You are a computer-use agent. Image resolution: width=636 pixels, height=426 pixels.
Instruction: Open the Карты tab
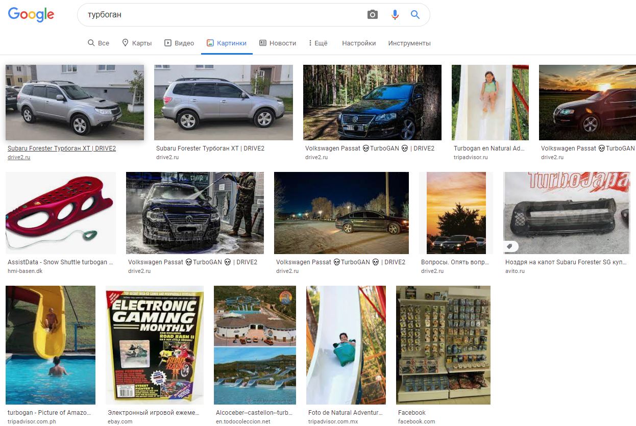(x=137, y=43)
